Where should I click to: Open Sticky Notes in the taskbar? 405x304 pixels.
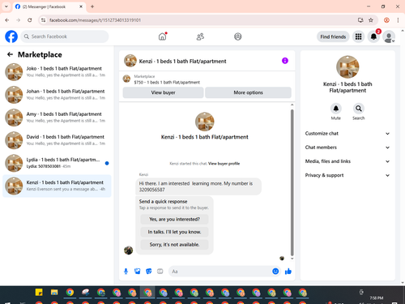(x=39, y=293)
